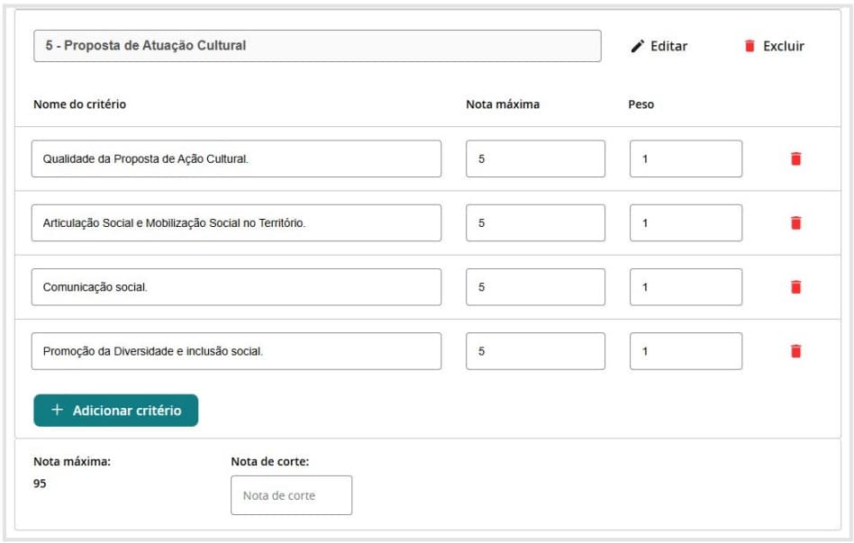Image resolution: width=854 pixels, height=543 pixels.
Task: Delete the Articulação Social criterion row
Action: point(795,222)
